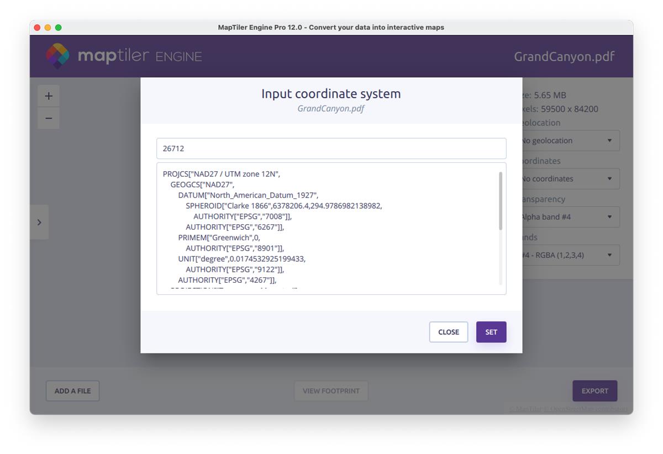The image size is (663, 454).
Task: Confirm coordinate system with SET button
Action: 491,332
